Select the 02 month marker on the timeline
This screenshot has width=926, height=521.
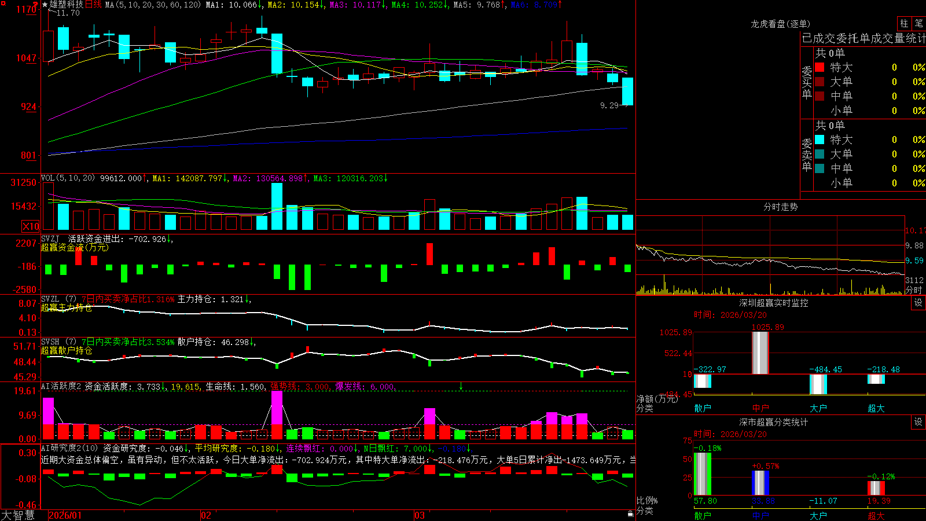(x=206, y=515)
